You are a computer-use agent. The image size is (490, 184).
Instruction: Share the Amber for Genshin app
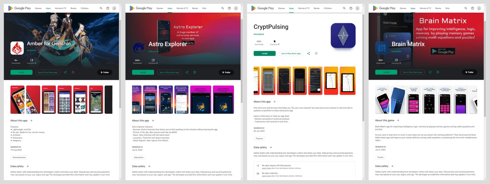(65, 72)
